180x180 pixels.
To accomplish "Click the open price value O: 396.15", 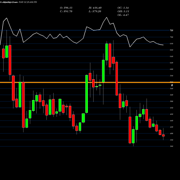I will coord(66,8).
